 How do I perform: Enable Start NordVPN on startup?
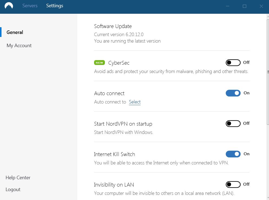[x=233, y=123]
